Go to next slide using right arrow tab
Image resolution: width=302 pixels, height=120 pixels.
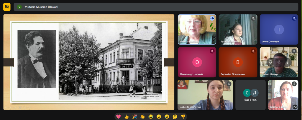(169, 62)
